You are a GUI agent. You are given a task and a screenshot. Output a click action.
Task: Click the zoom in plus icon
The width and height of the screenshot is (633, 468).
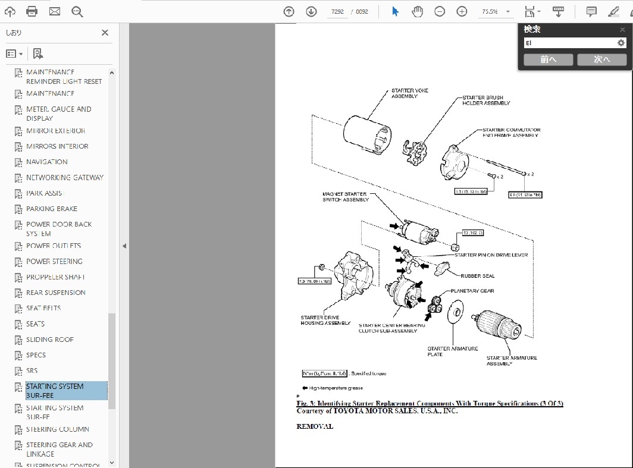[x=462, y=11]
